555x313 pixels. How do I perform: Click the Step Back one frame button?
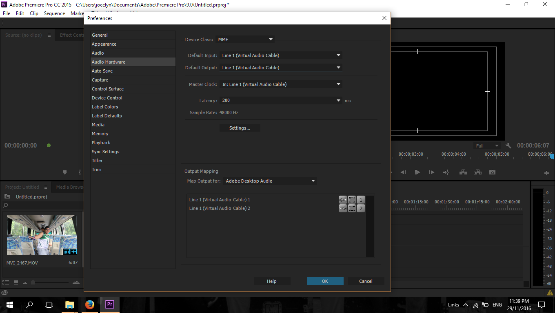[x=403, y=172]
